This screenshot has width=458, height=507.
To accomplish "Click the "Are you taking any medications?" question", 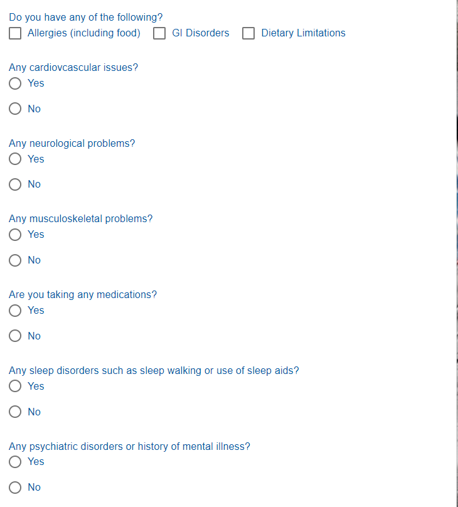I will (x=83, y=294).
